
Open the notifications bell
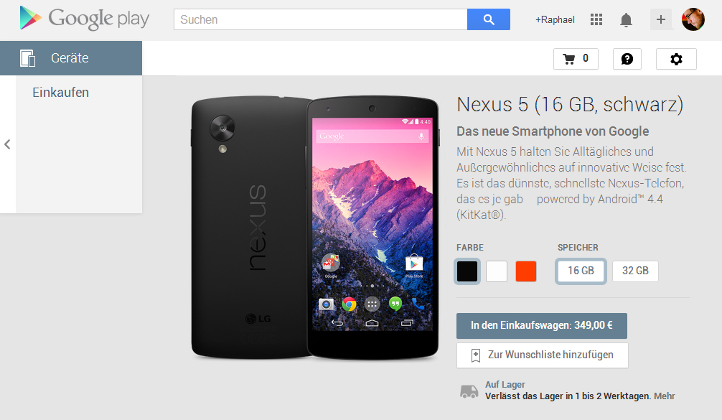(x=626, y=20)
